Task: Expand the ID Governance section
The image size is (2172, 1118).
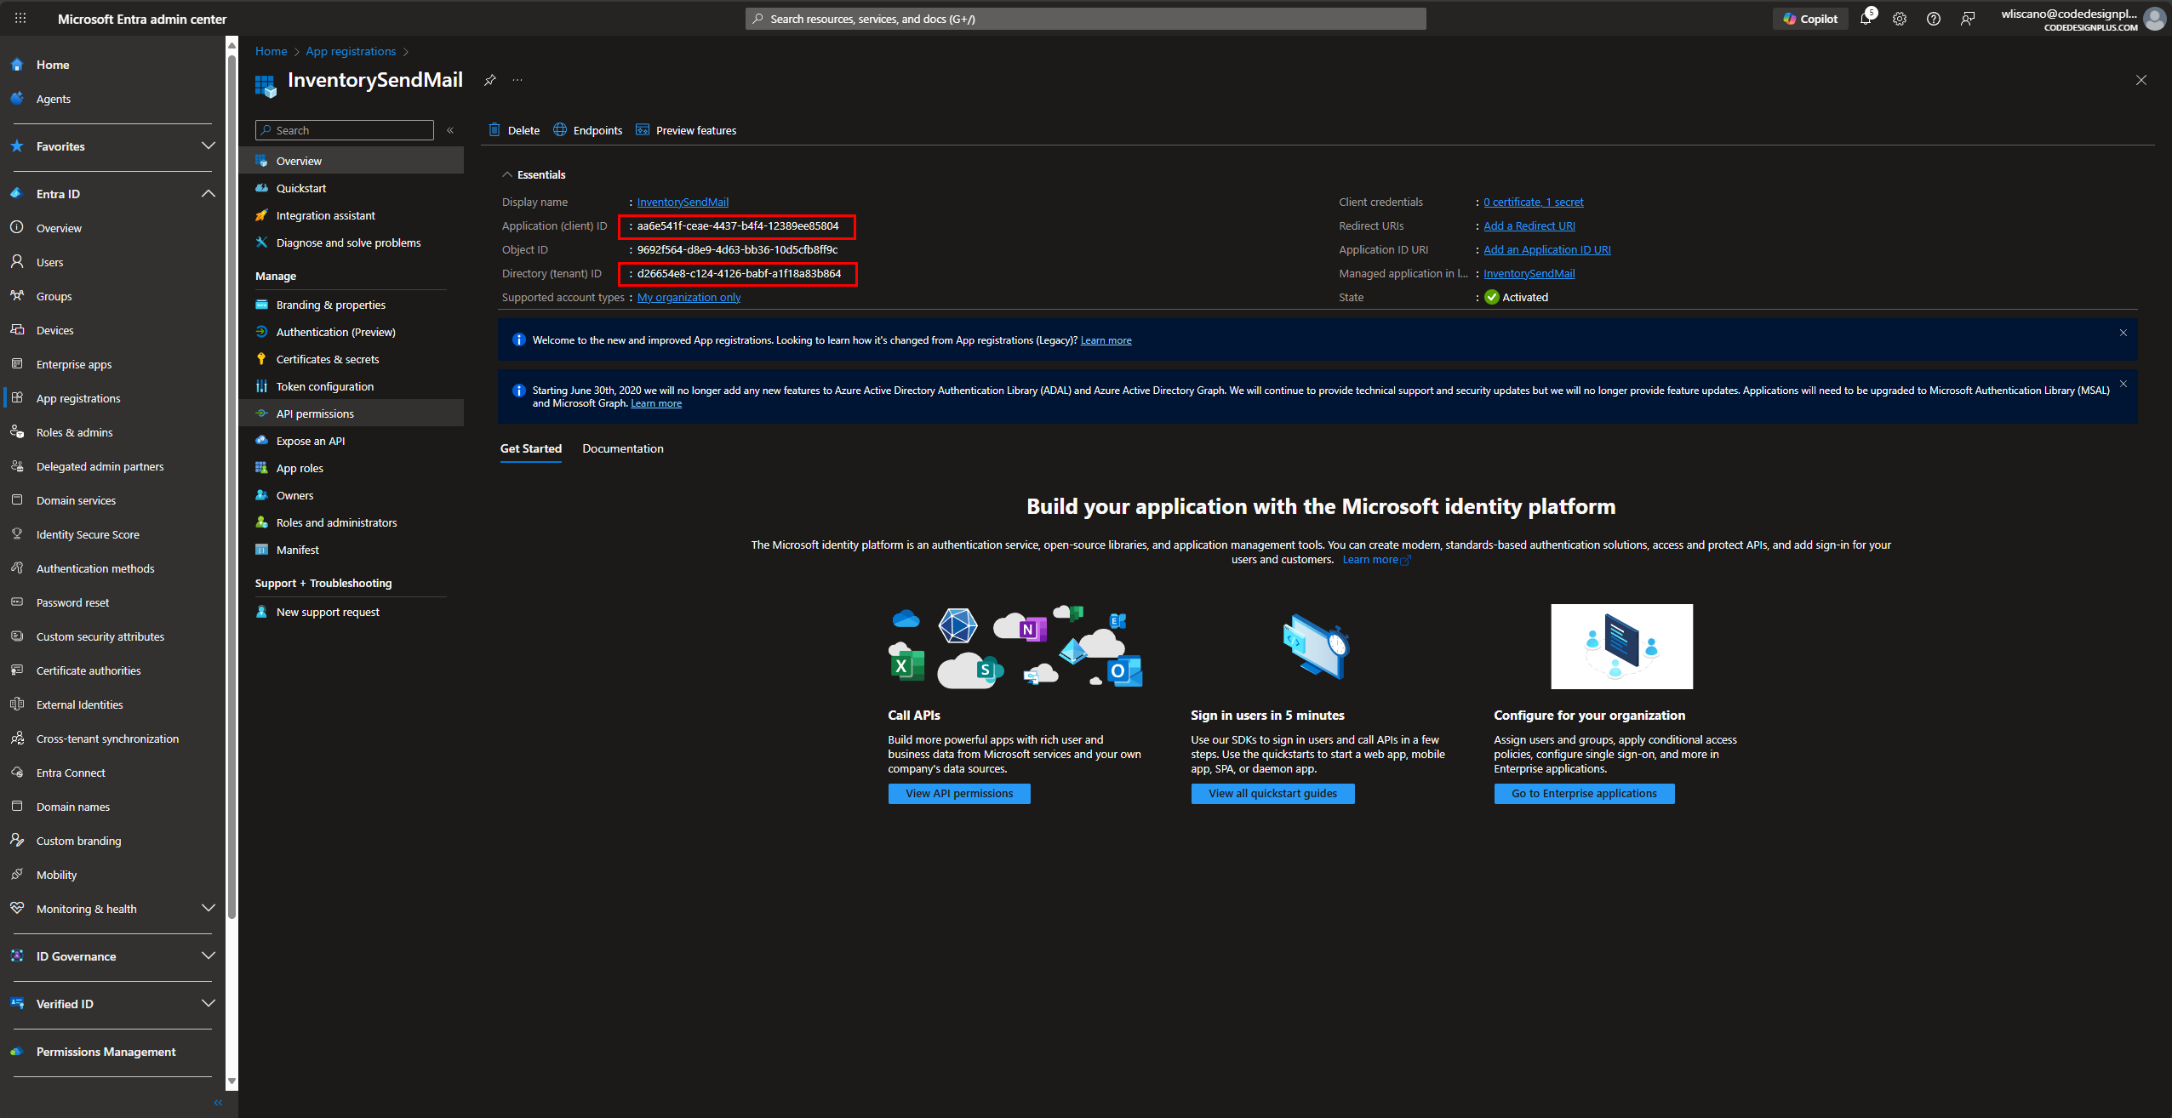Action: point(208,955)
